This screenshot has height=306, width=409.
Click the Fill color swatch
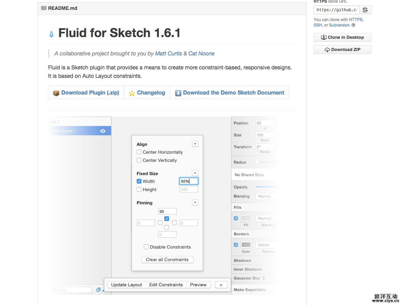coord(246,218)
